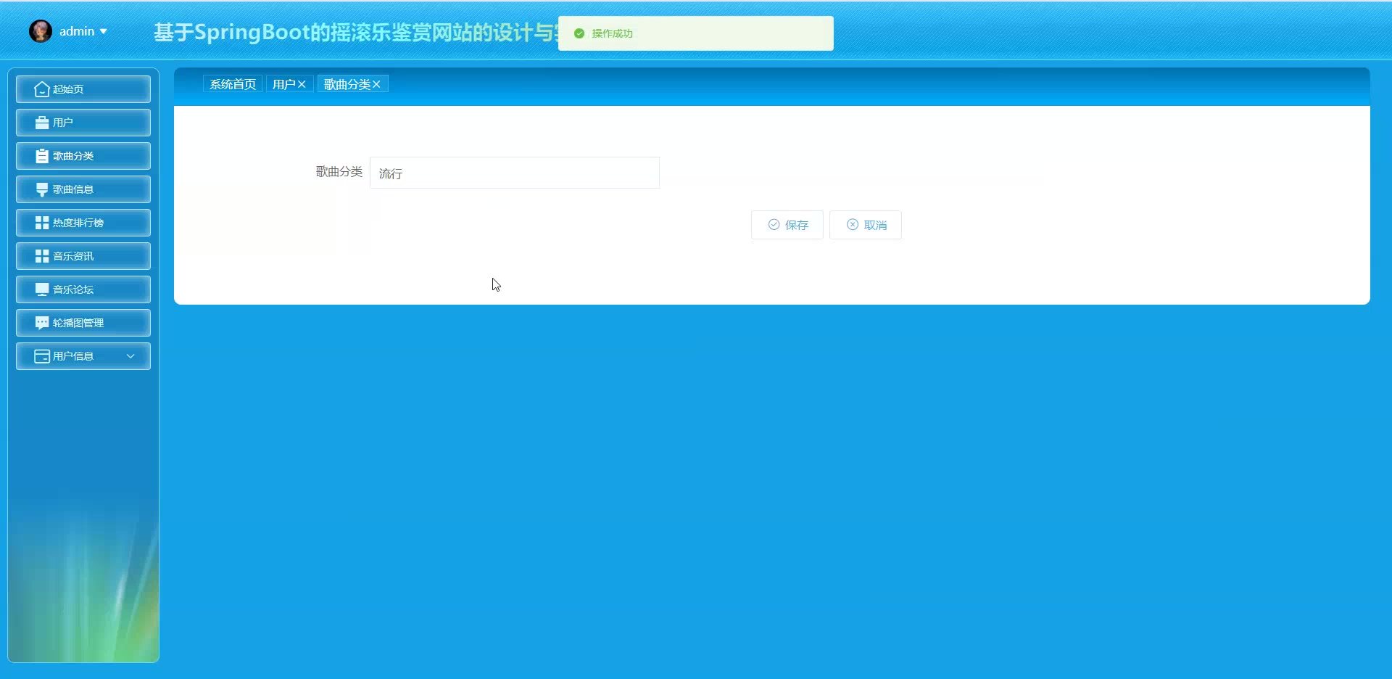Click the grid icon beside 音乐资讯
The width and height of the screenshot is (1392, 679).
[42, 256]
